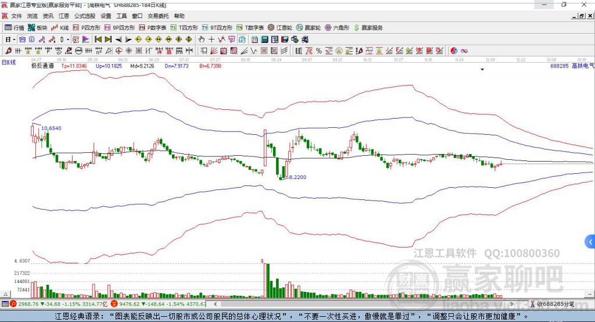Open the 文件 menu

pyautogui.click(x=17, y=16)
